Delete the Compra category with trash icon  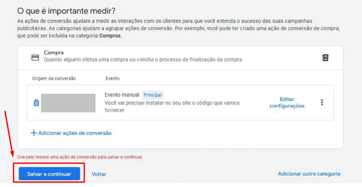(x=325, y=58)
